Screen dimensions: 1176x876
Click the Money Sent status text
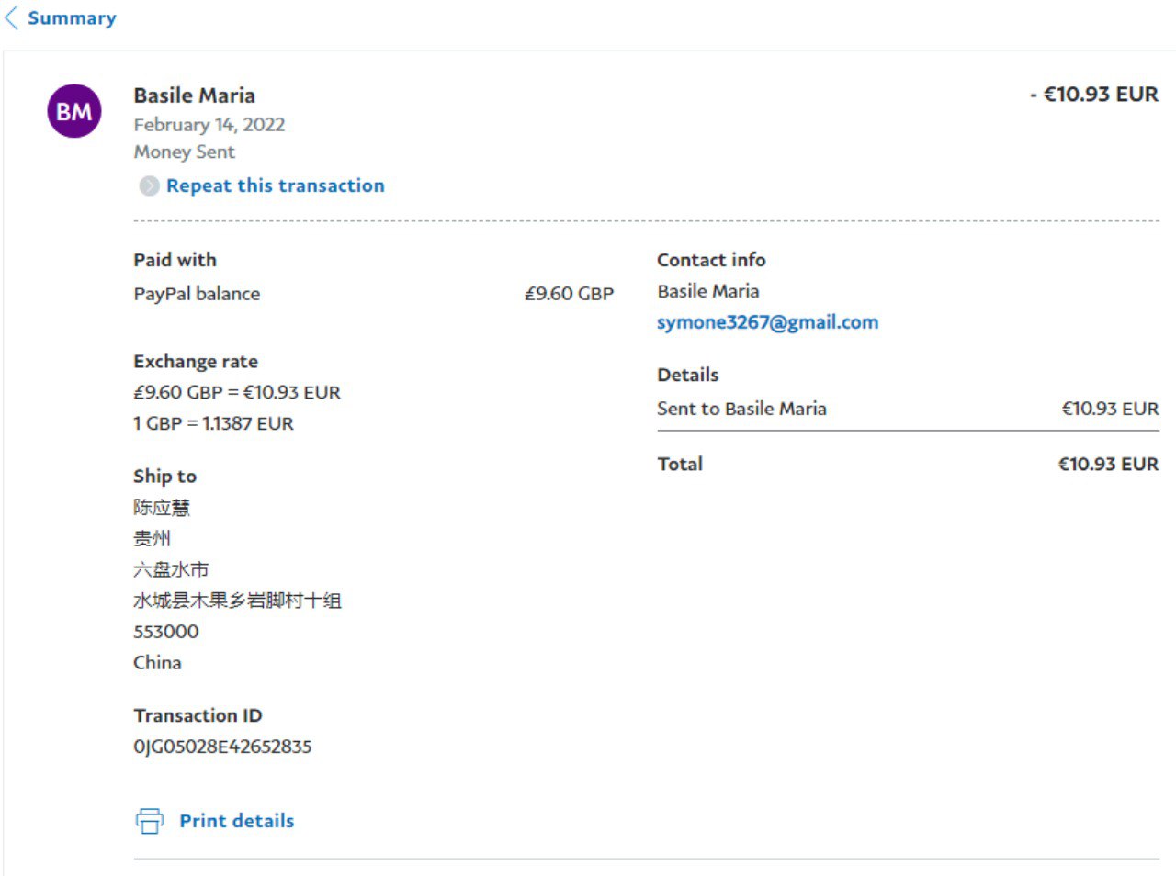click(184, 152)
